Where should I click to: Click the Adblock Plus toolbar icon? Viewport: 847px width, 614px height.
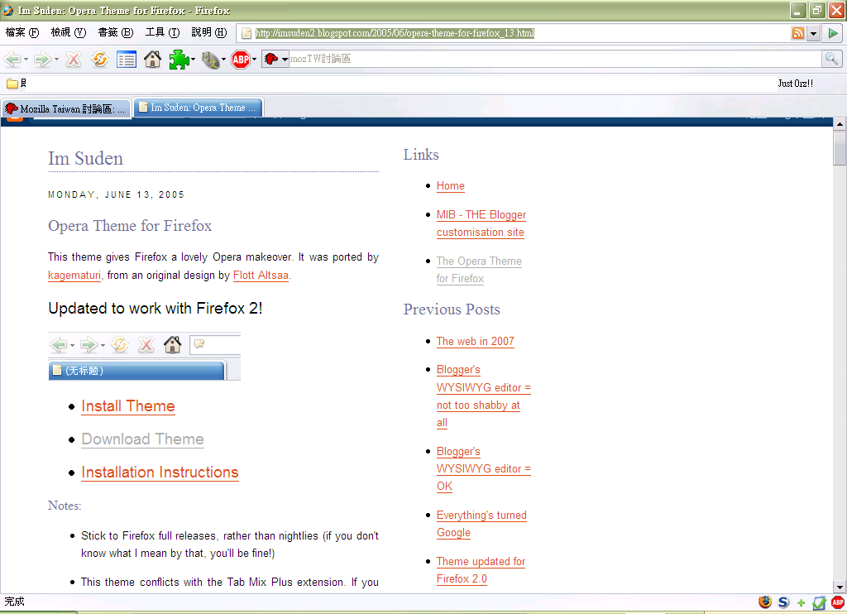tap(241, 60)
